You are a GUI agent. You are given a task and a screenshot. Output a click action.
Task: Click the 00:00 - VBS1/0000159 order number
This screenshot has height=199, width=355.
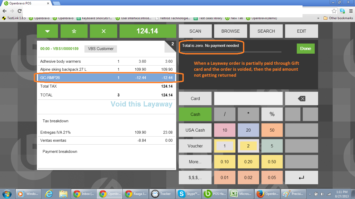59,49
